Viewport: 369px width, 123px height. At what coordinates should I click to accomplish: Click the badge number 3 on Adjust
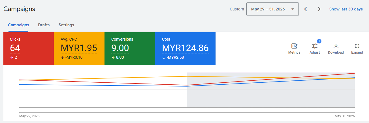click(x=319, y=41)
